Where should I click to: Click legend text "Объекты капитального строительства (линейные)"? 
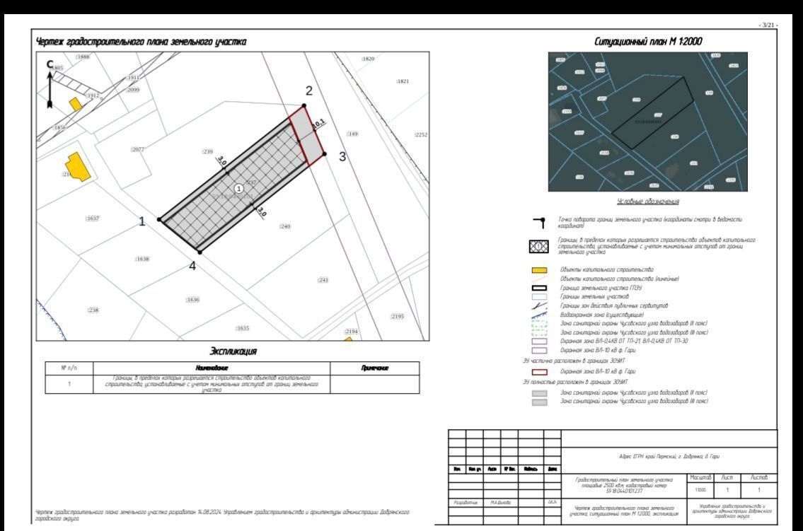[620, 279]
